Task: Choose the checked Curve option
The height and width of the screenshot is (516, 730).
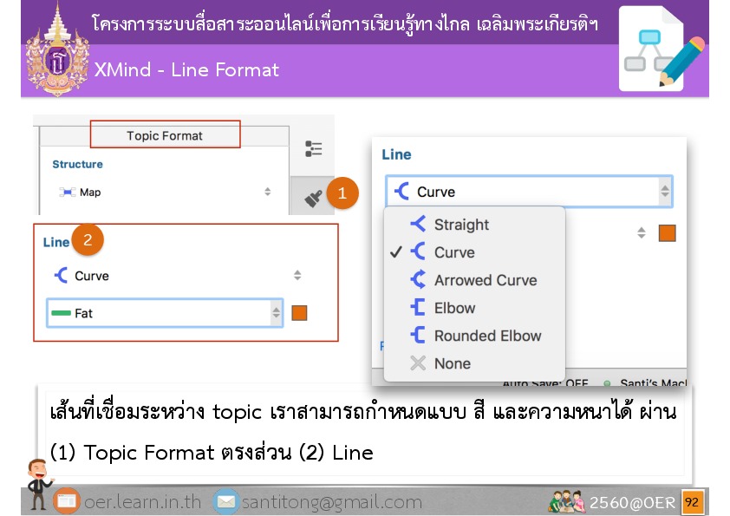Action: [454, 252]
